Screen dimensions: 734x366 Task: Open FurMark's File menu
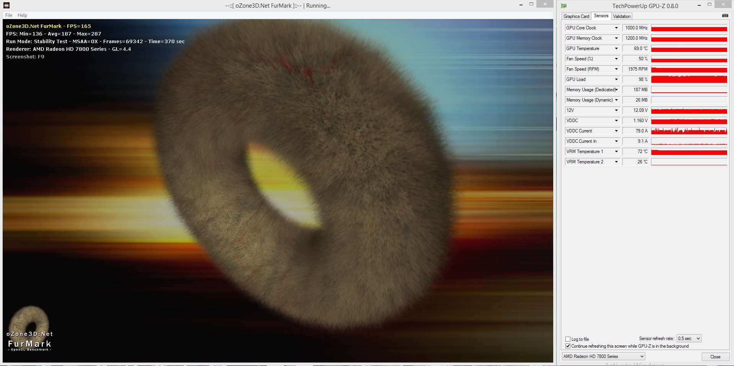coord(8,15)
